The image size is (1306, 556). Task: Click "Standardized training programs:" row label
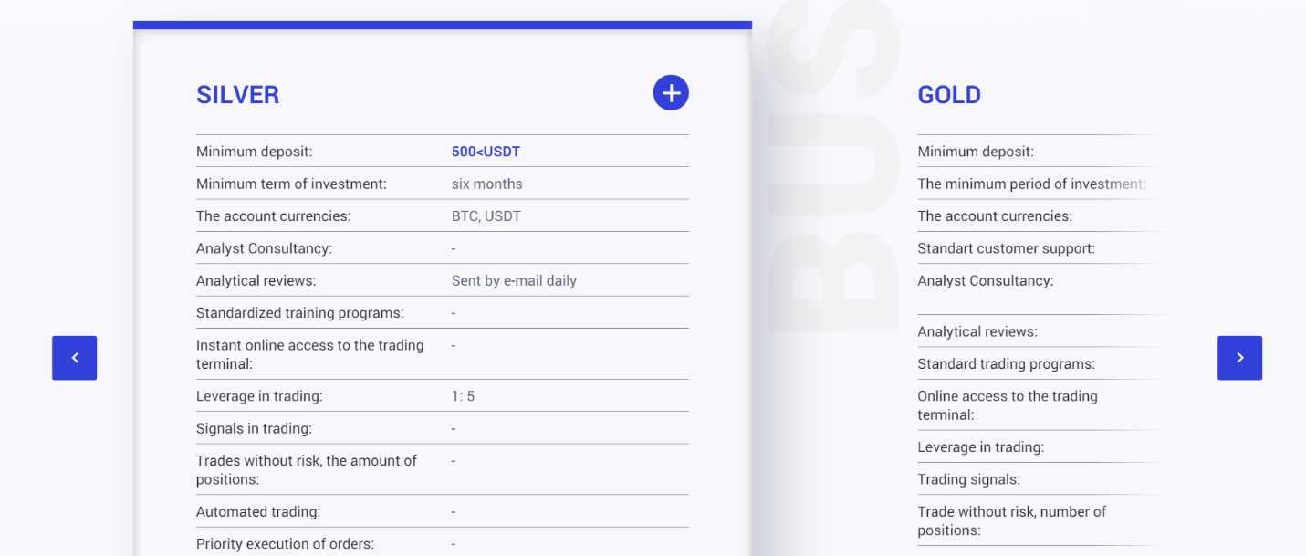point(299,313)
